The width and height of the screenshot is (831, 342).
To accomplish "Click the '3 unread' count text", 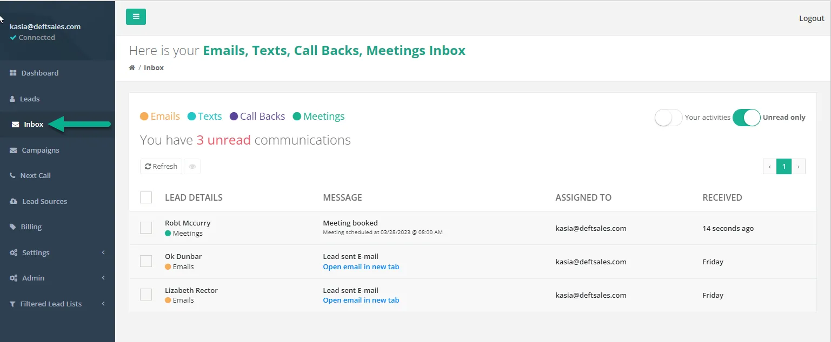I will click(x=223, y=140).
